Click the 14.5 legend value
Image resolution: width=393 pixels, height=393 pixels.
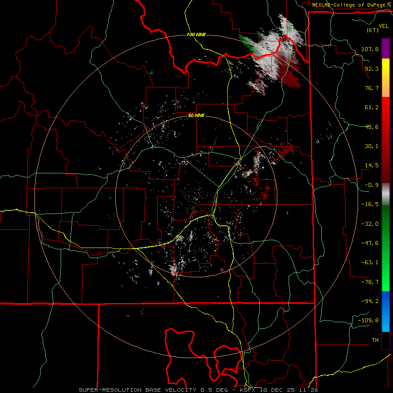[x=372, y=165]
